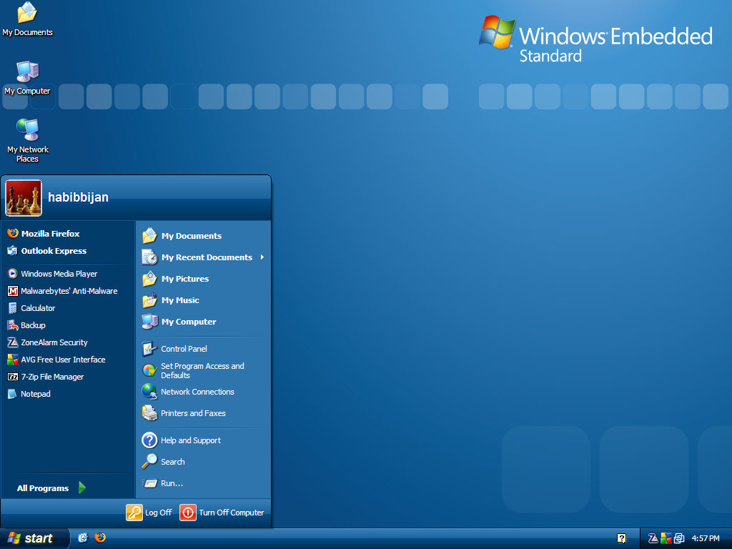
Task: Open the Run... dialog
Action: pos(204,483)
